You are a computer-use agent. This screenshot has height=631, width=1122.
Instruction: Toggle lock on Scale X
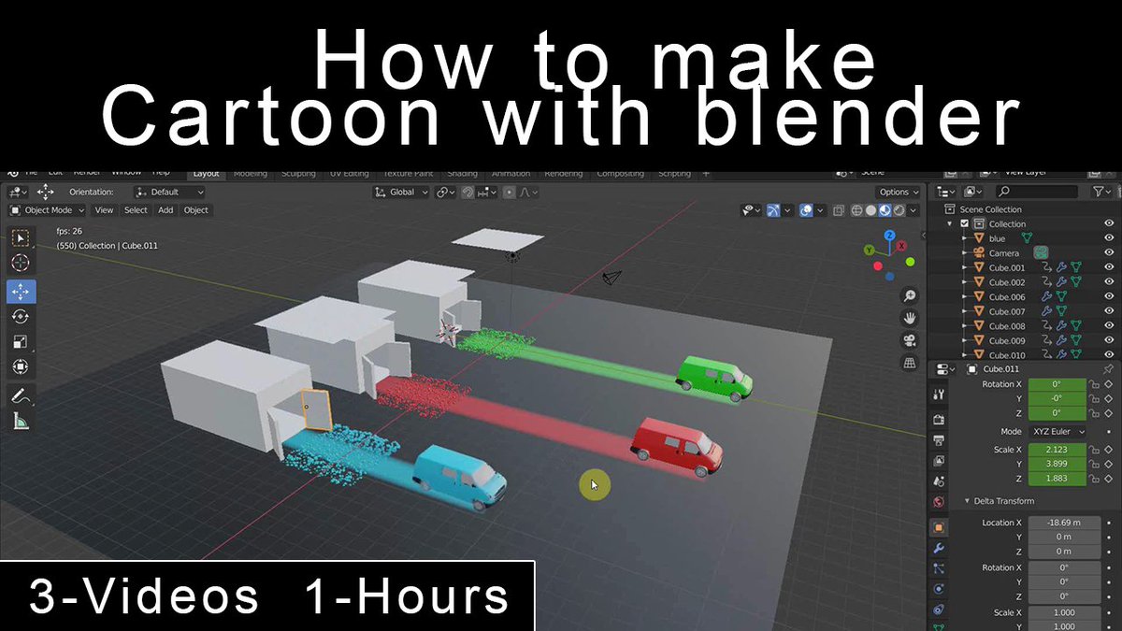coord(1095,450)
